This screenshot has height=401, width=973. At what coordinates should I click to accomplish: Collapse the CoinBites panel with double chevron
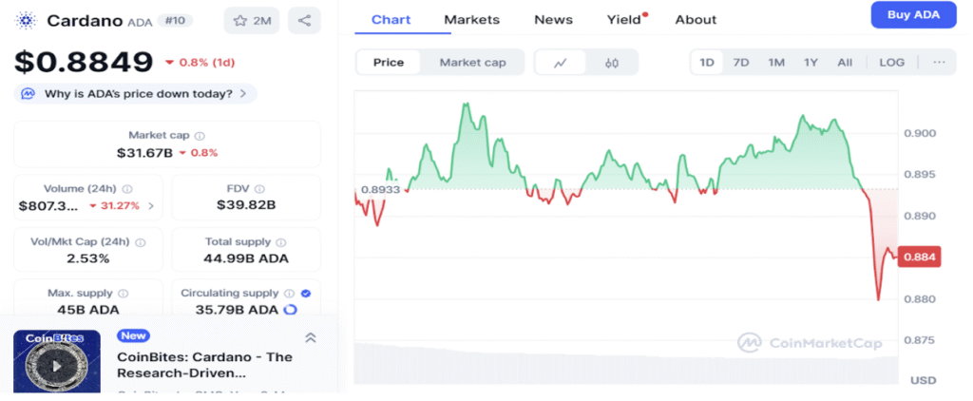[x=311, y=337]
